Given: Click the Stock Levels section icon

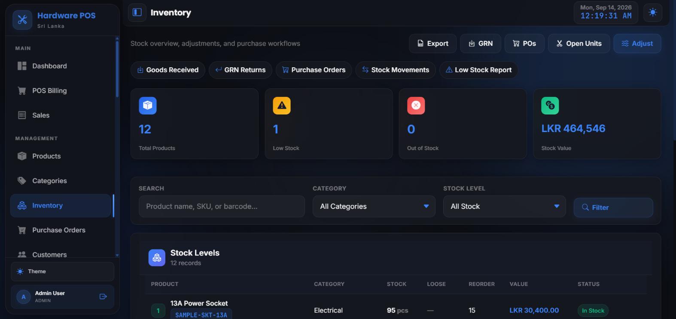Looking at the screenshot, I should tap(157, 258).
